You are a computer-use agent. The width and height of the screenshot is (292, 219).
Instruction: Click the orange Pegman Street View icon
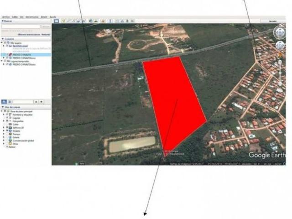point(280,55)
